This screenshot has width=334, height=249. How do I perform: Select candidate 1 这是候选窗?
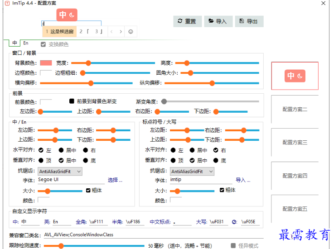pos(60,32)
